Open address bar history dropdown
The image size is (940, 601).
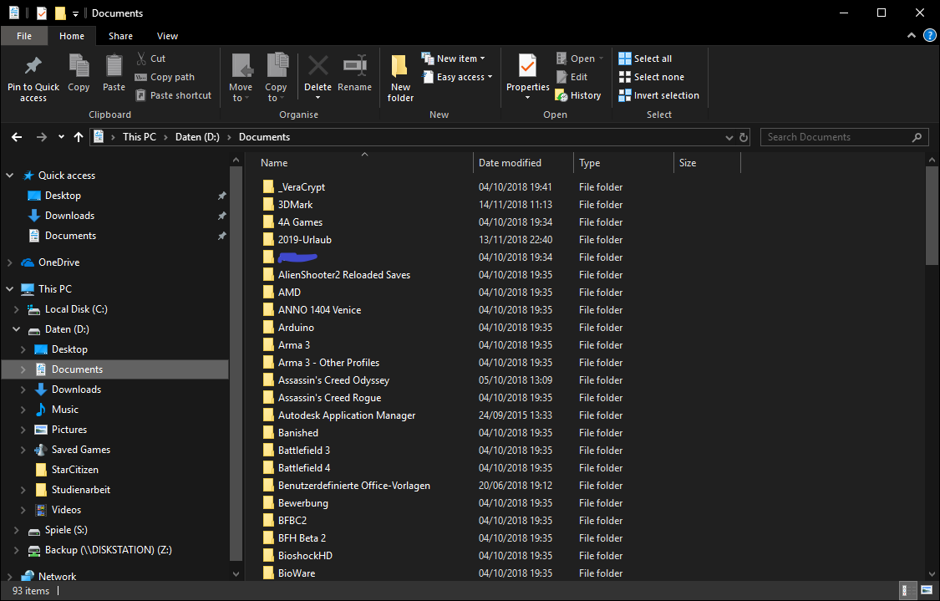pos(729,137)
